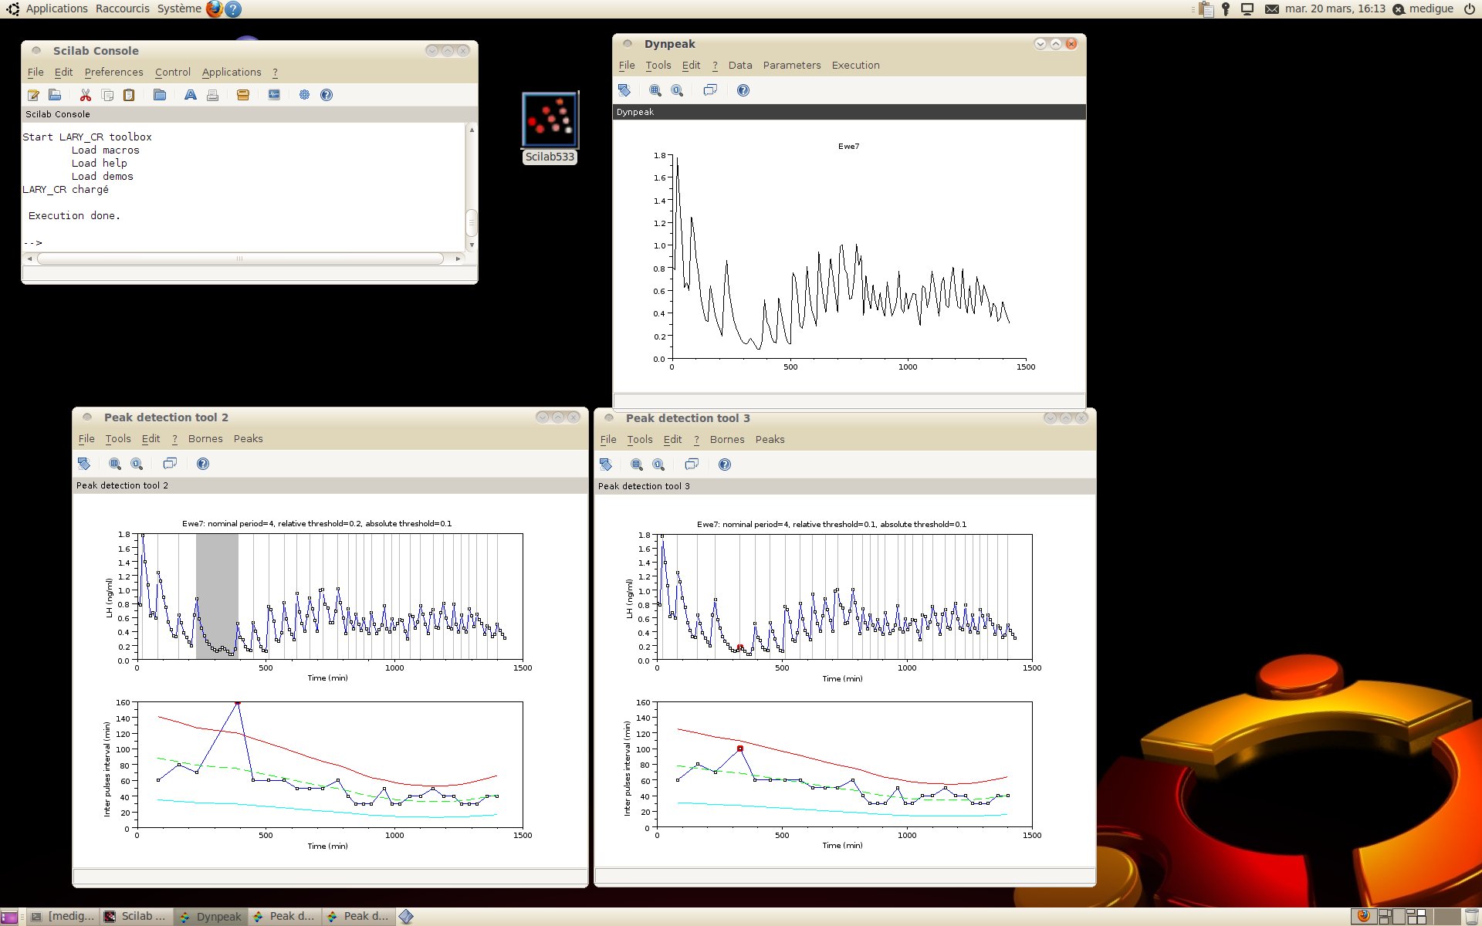
Task: Open the Système menu in top panel
Action: tap(179, 9)
